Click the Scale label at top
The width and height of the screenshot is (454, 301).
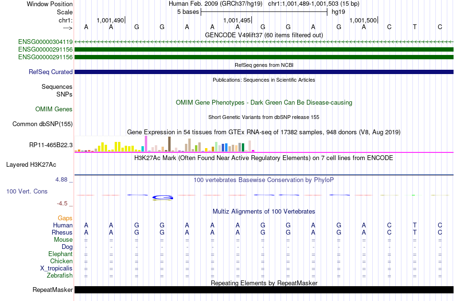[65, 12]
